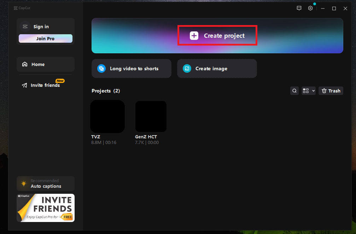Image resolution: width=356 pixels, height=234 pixels.
Task: Click the Invite Friends promo banner
Action: [x=46, y=208]
